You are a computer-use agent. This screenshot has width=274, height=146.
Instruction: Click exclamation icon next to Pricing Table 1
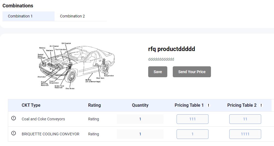(208, 105)
